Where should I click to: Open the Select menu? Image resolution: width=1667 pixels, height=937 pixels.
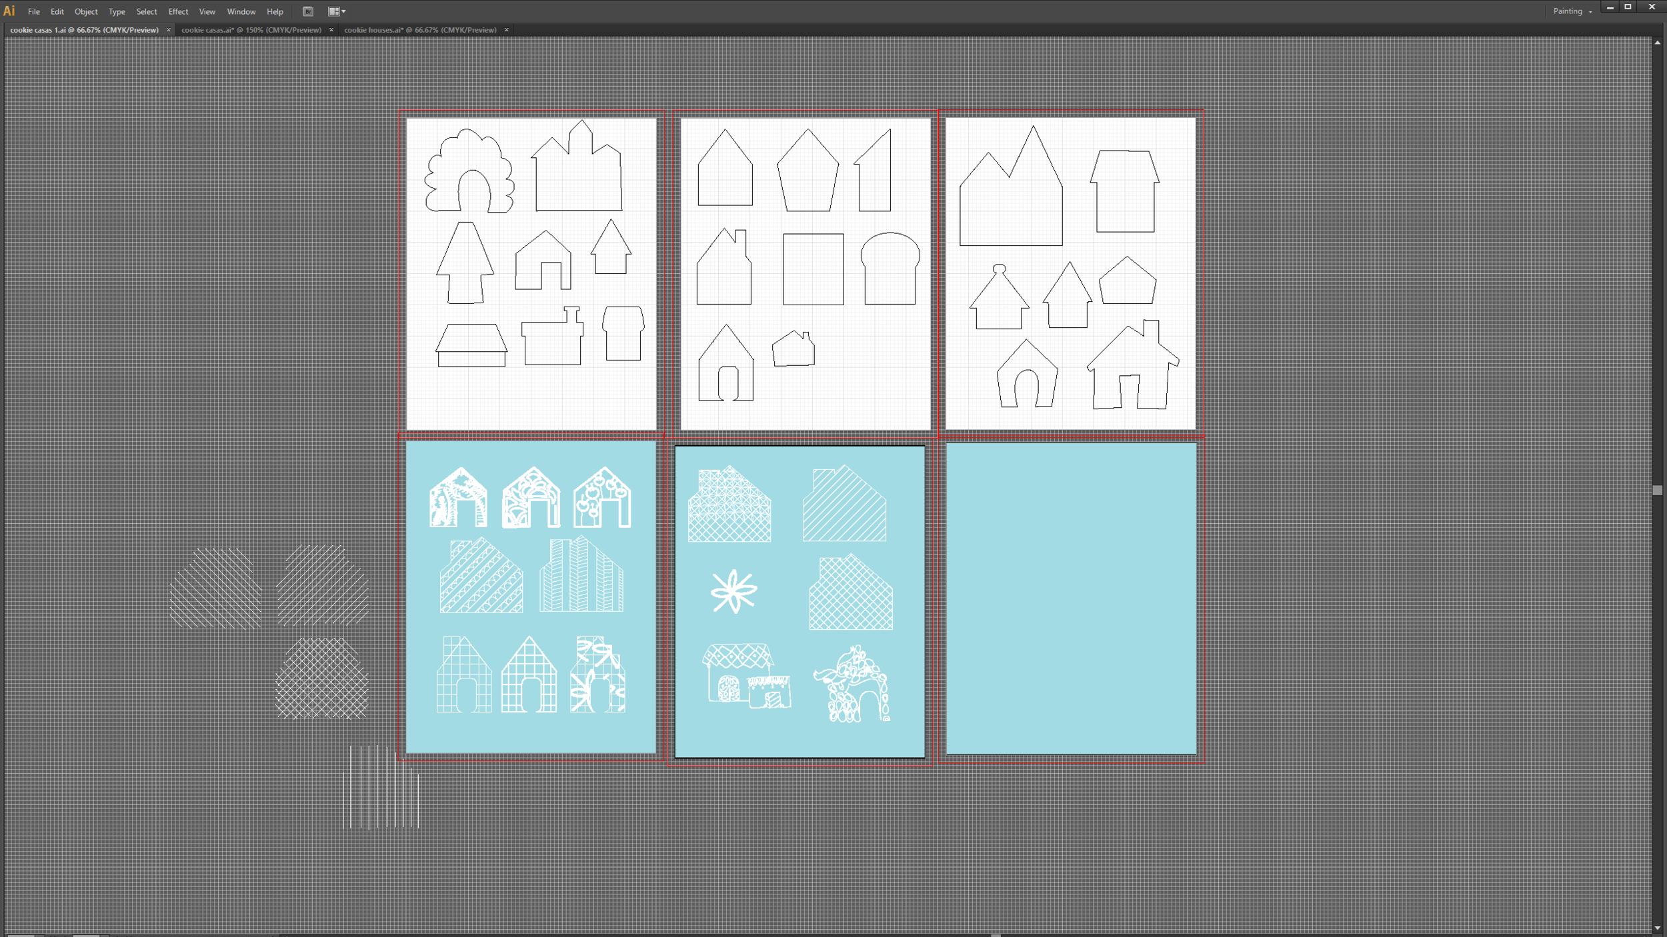pos(146,11)
